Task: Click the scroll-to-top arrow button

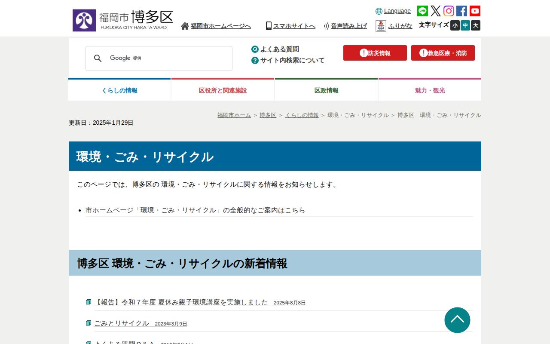Action: (x=457, y=320)
